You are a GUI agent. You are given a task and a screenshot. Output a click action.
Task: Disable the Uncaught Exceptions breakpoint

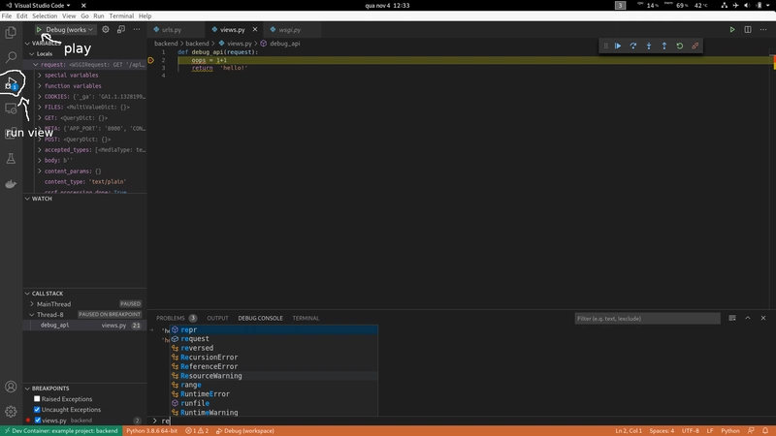(x=38, y=410)
